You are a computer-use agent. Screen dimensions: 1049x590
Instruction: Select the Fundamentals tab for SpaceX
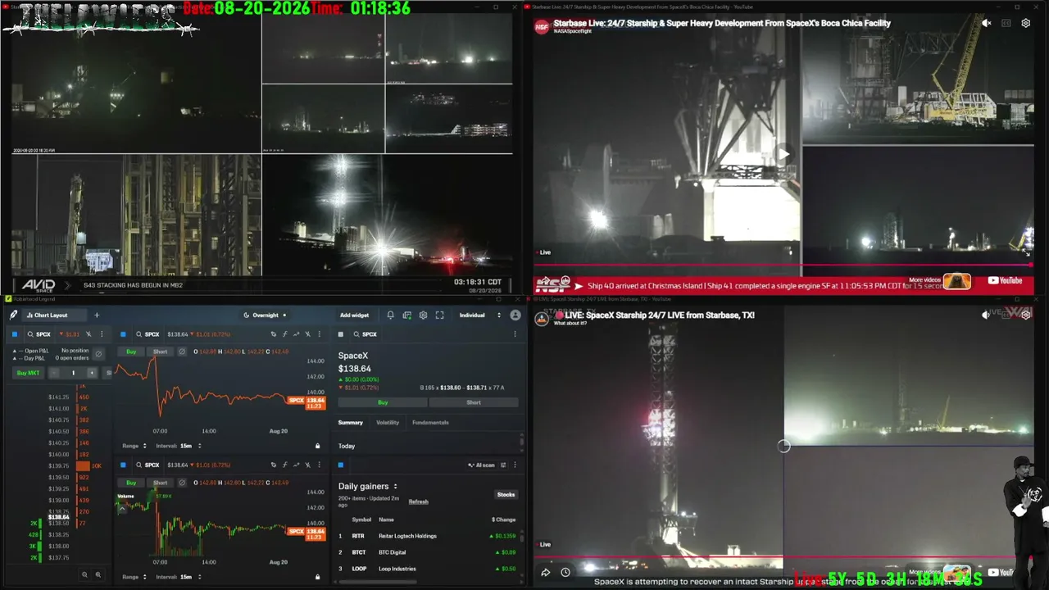[x=430, y=423]
